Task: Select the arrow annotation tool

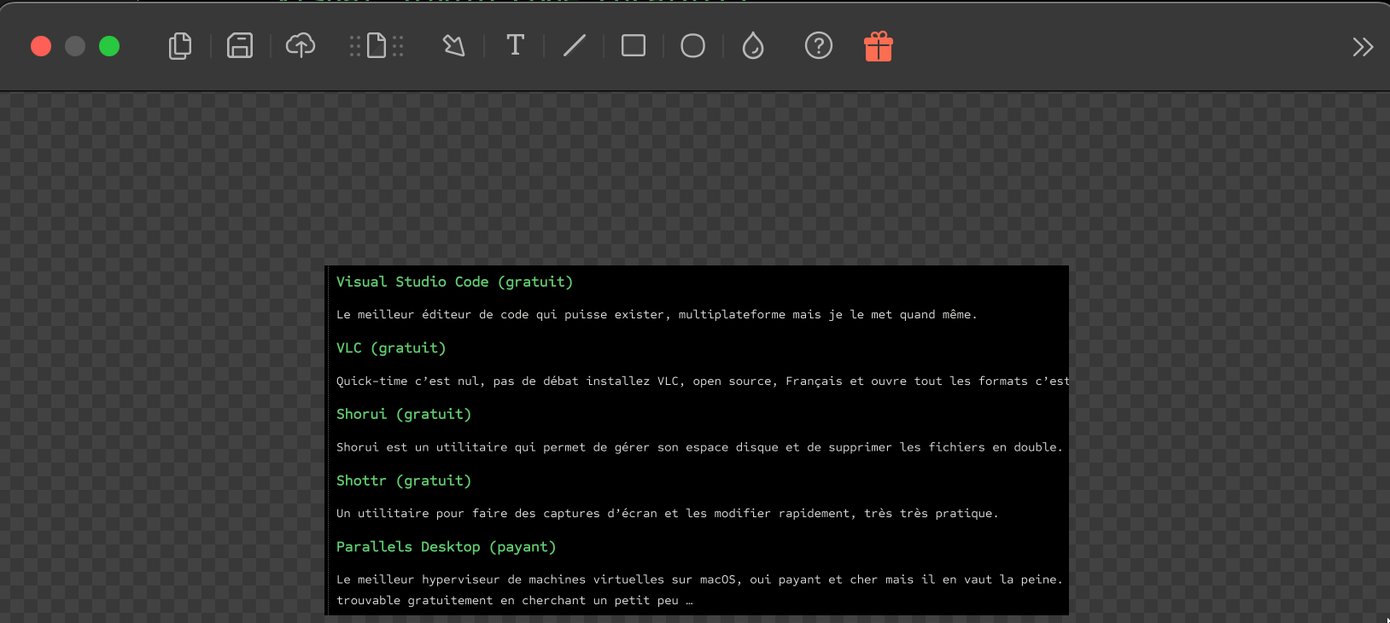Action: pyautogui.click(x=454, y=46)
